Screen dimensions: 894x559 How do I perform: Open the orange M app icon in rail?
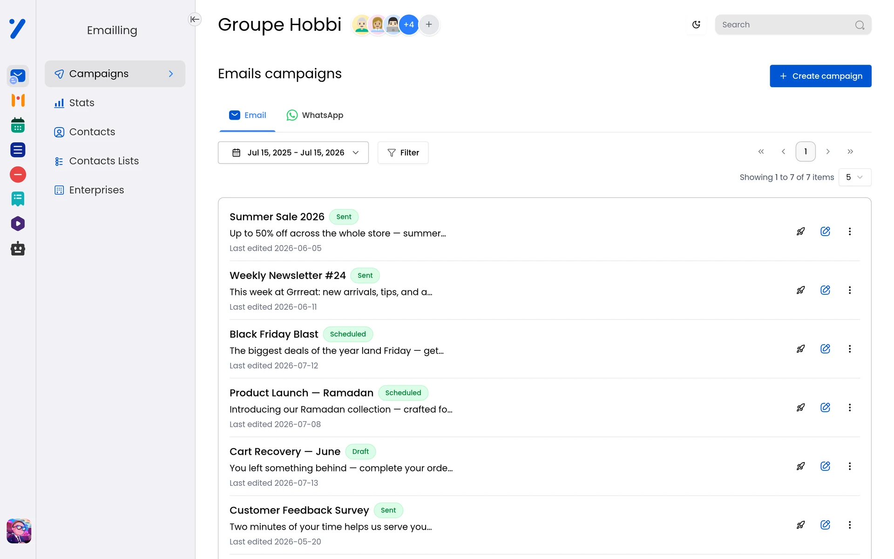click(x=18, y=100)
